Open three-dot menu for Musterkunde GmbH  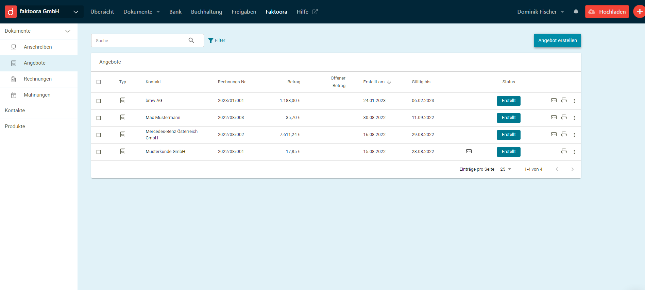tap(574, 152)
